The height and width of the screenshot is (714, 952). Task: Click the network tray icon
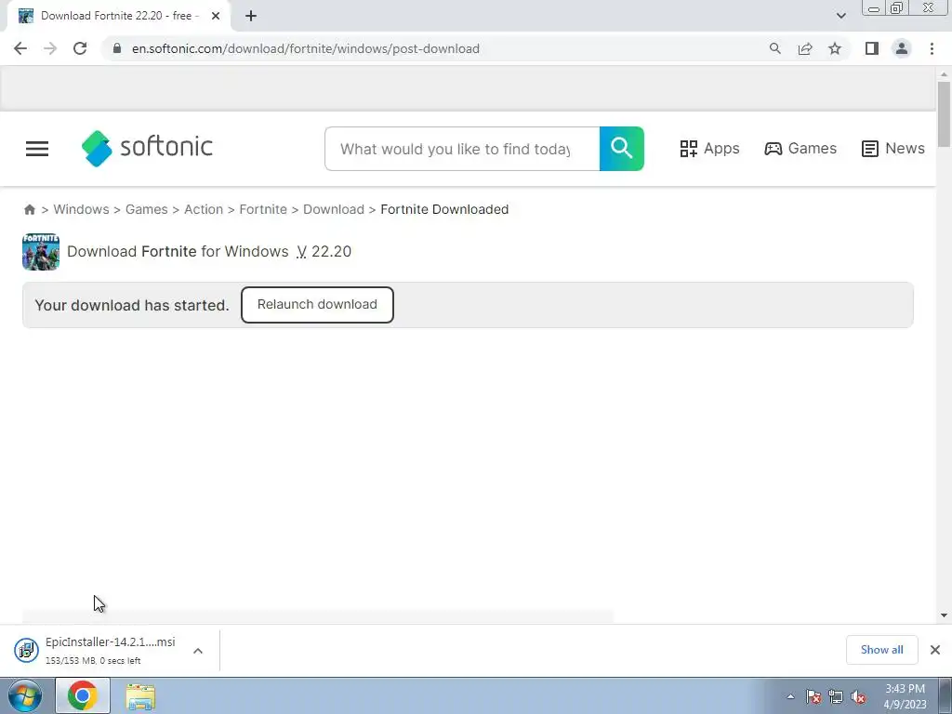click(x=836, y=696)
